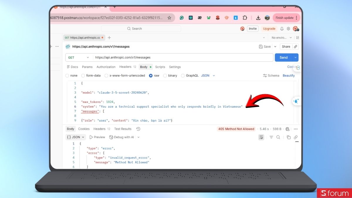The height and width of the screenshot is (198, 352).
Task: Open the browser extensions puzzle icon
Action: click(x=245, y=18)
